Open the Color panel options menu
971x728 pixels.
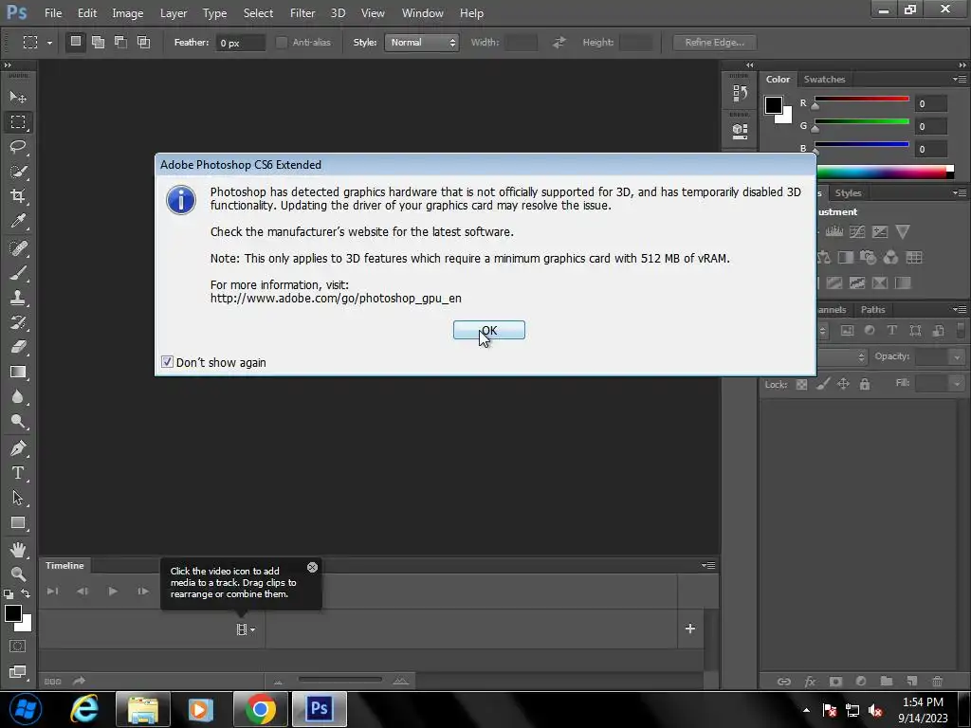(x=960, y=80)
